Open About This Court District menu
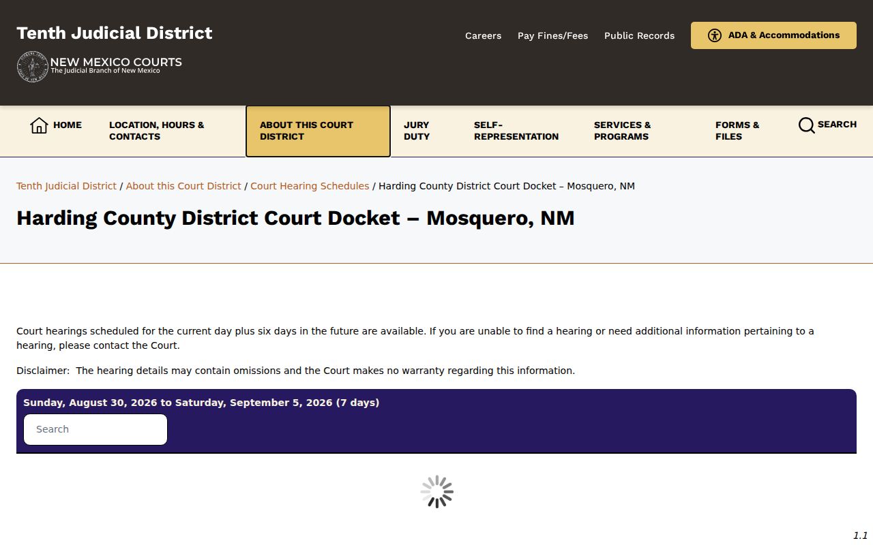Screen dimensions: 873x545 [318, 131]
